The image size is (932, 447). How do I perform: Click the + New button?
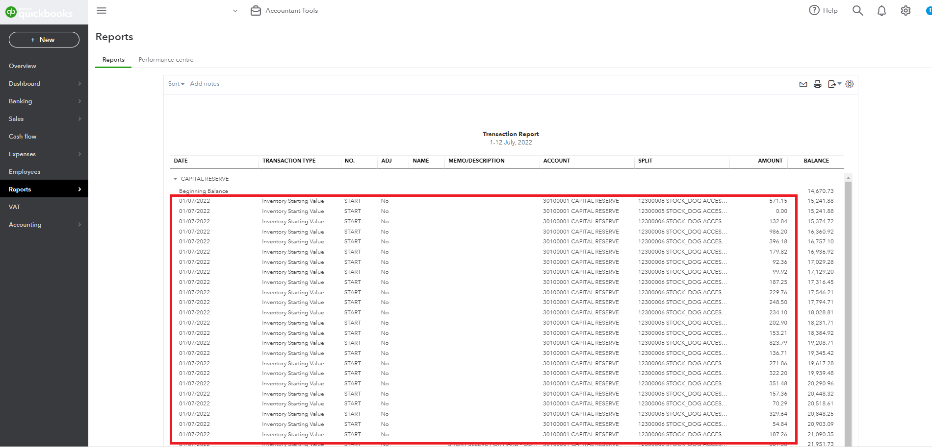(43, 40)
